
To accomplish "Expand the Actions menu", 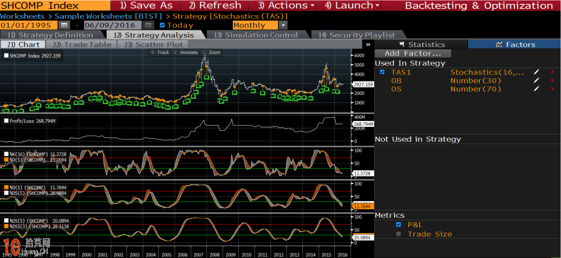I will [287, 5].
